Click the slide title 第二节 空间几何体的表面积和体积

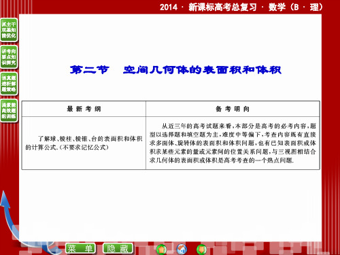175,70
